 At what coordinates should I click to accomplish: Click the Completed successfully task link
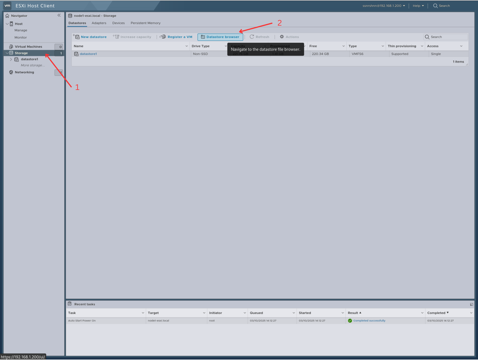(x=369, y=320)
